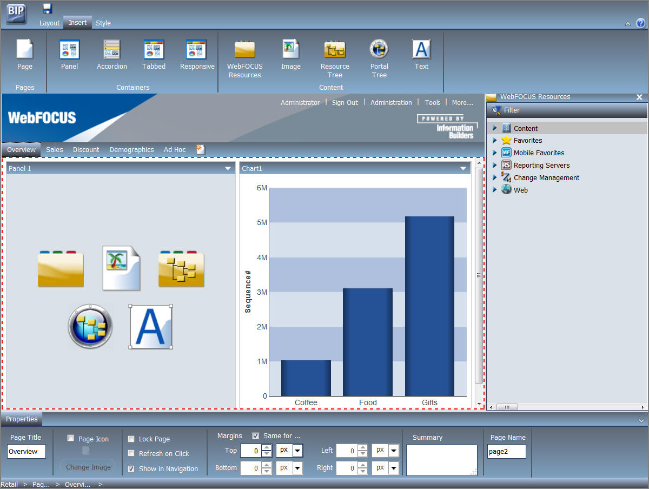Select the image icon inside Panel 1

[121, 268]
